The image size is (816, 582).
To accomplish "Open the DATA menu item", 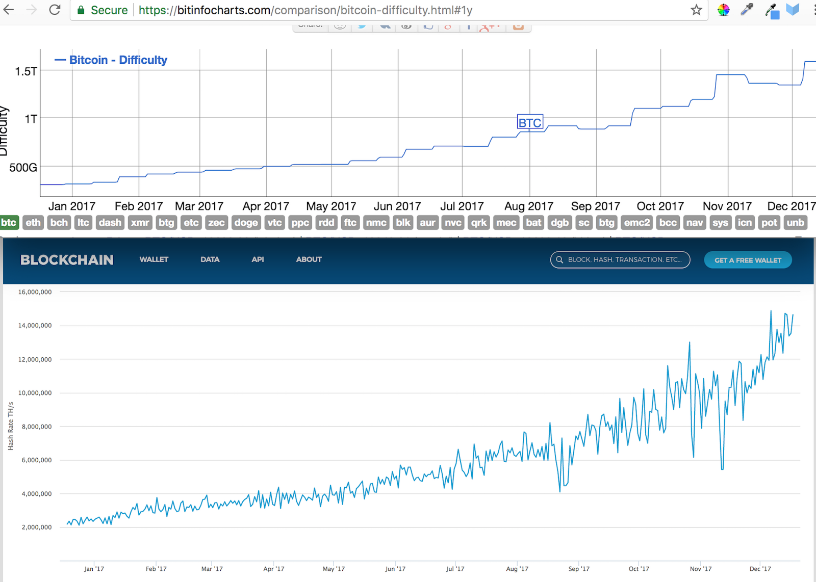I will click(x=210, y=259).
